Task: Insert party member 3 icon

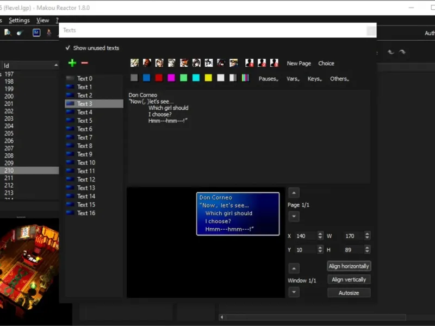Action: click(274, 63)
